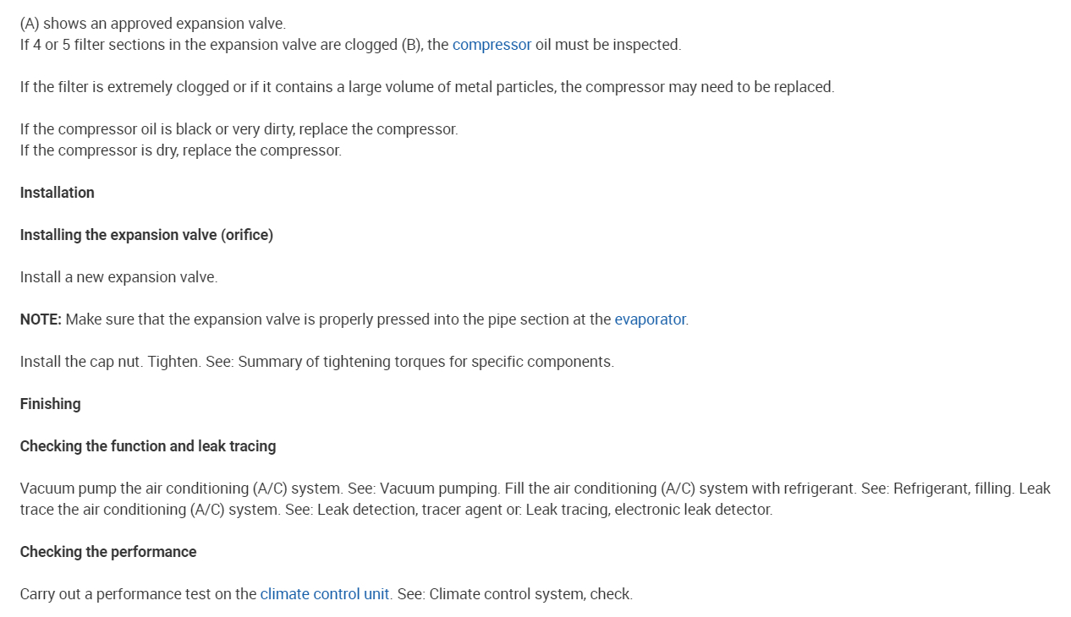Viewport: 1071px width, 617px height.
Task: Click the line '(A) shows an approved expansion valve.'
Action: coord(153,24)
